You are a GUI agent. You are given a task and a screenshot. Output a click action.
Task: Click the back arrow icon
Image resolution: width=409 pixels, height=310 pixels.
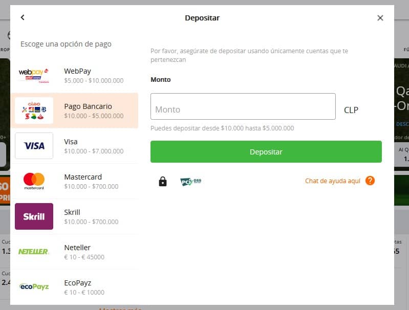pyautogui.click(x=23, y=17)
